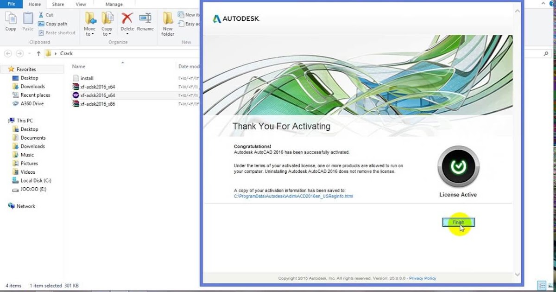The height and width of the screenshot is (292, 556).
Task: Switch to the Share ribbon tab
Action: 58,4
